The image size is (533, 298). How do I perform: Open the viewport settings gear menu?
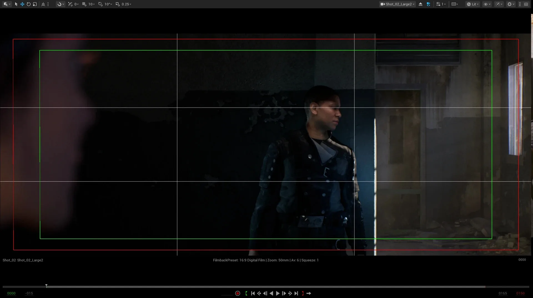511,4
